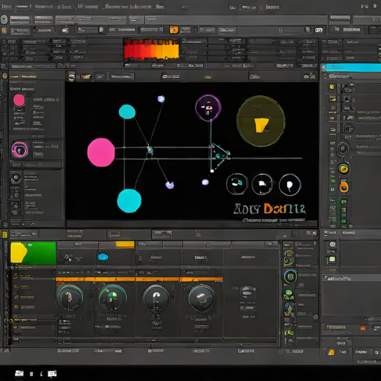Pick the pink color swatch in left panel
This screenshot has height=381, width=381.
[x=19, y=100]
